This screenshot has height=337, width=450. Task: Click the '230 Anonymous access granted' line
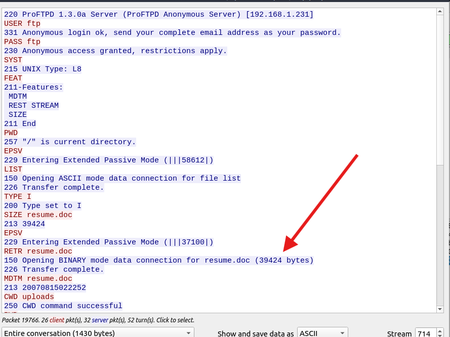click(x=115, y=51)
